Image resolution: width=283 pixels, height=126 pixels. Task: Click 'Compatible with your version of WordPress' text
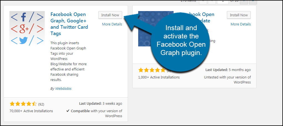click(x=96, y=113)
